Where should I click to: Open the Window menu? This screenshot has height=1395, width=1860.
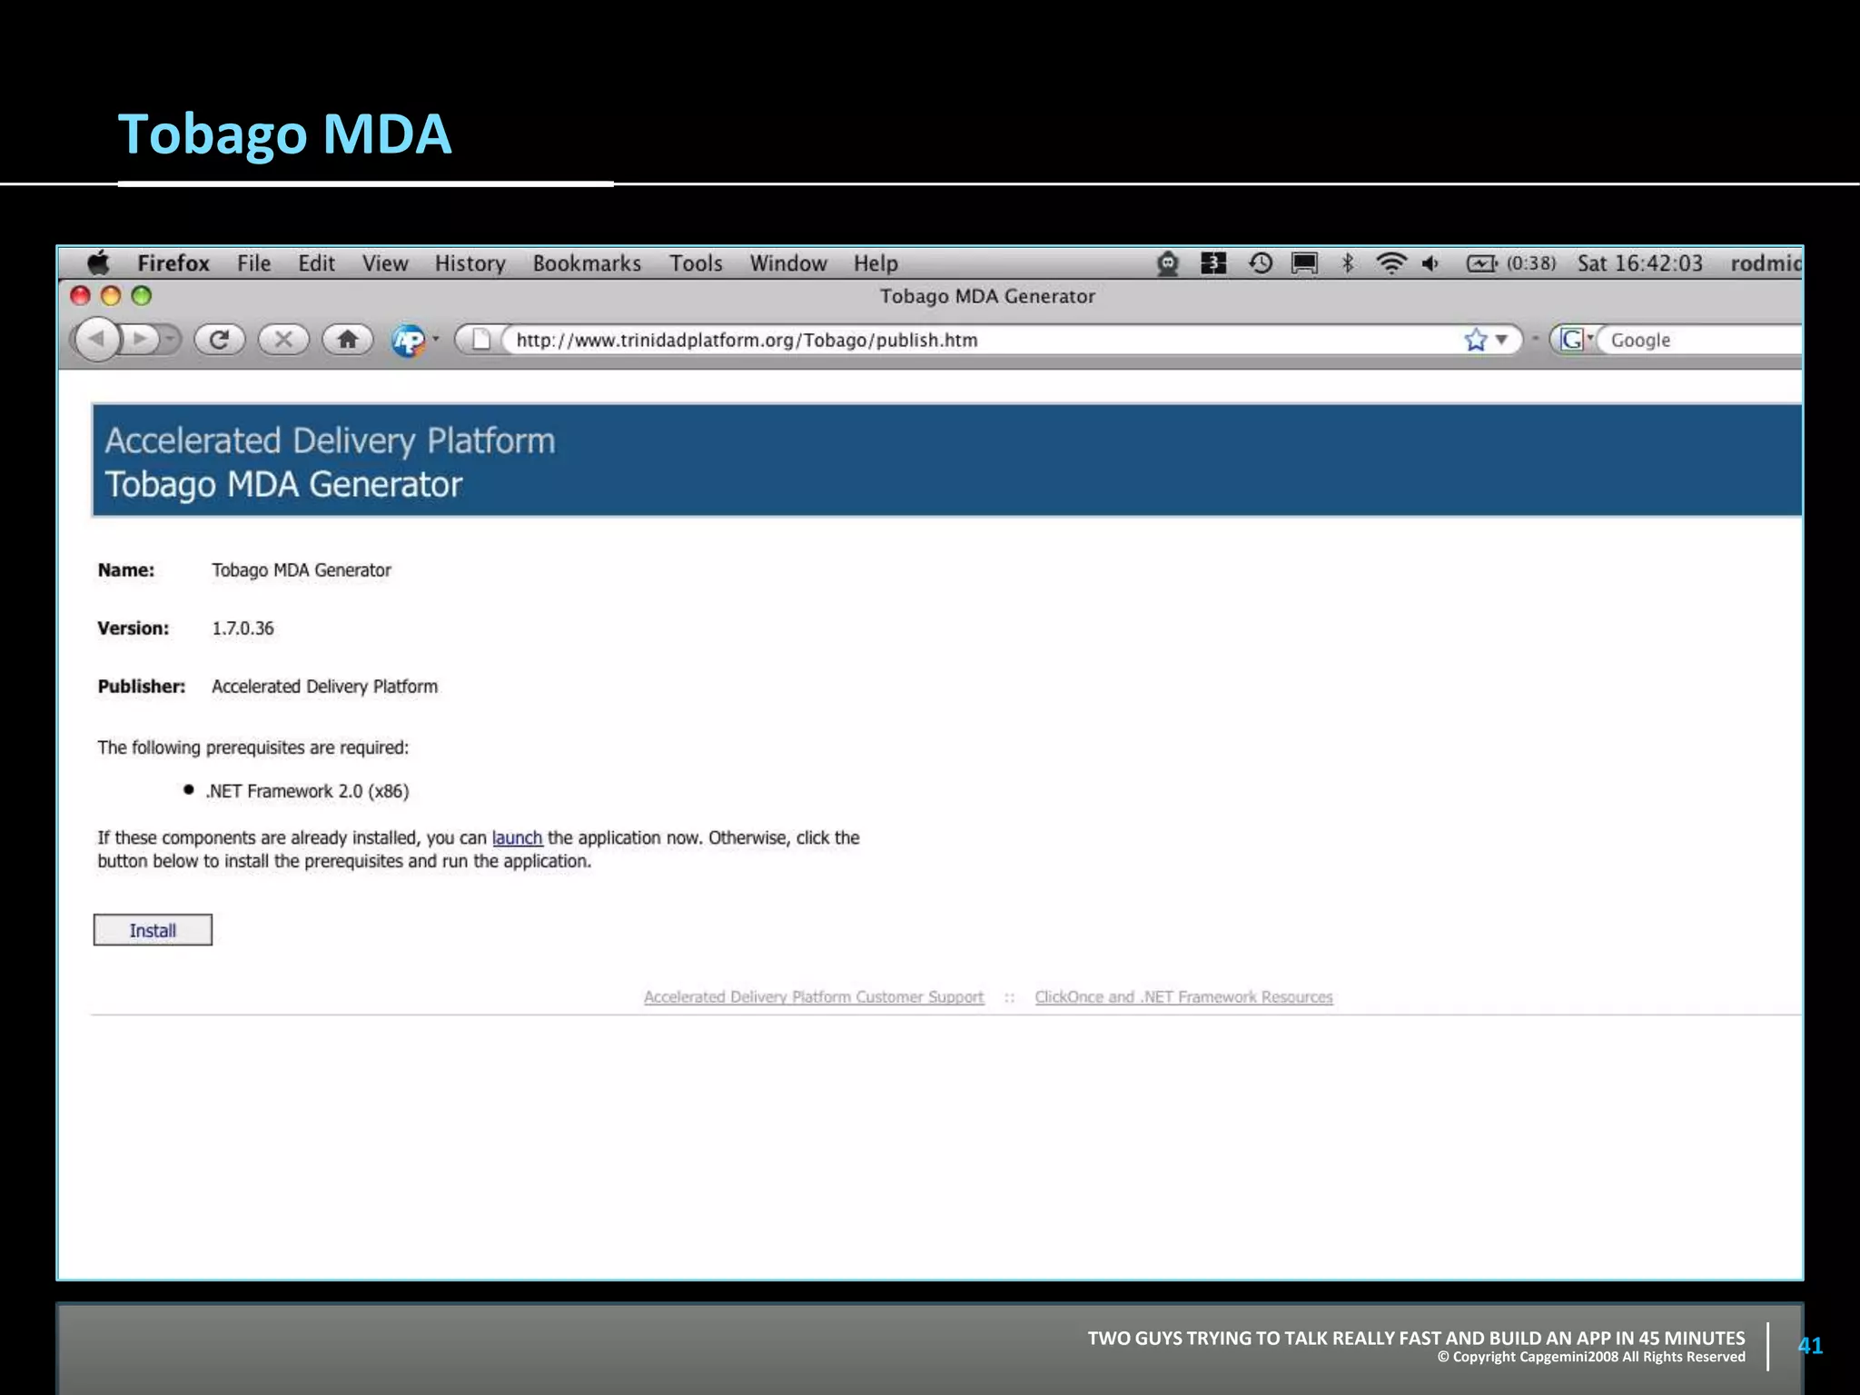(788, 263)
